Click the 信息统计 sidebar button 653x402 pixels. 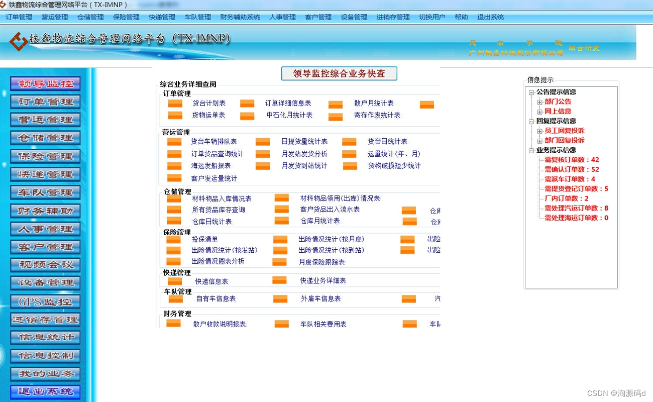[x=46, y=337]
